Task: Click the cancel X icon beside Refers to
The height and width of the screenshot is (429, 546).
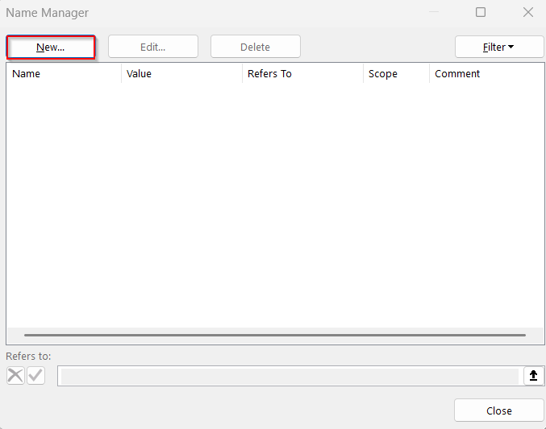Action: click(x=15, y=375)
